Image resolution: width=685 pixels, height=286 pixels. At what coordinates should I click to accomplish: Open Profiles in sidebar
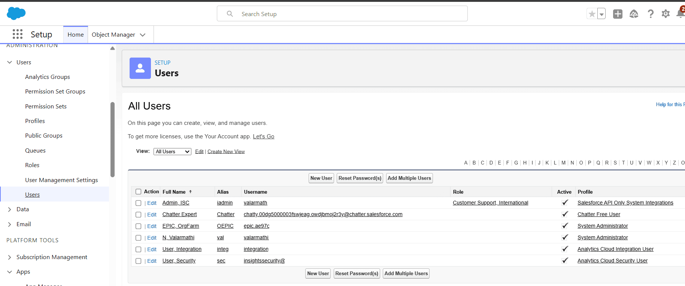coord(35,121)
